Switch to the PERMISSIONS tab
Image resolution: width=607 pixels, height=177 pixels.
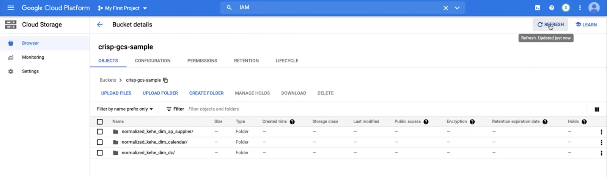pyautogui.click(x=202, y=61)
